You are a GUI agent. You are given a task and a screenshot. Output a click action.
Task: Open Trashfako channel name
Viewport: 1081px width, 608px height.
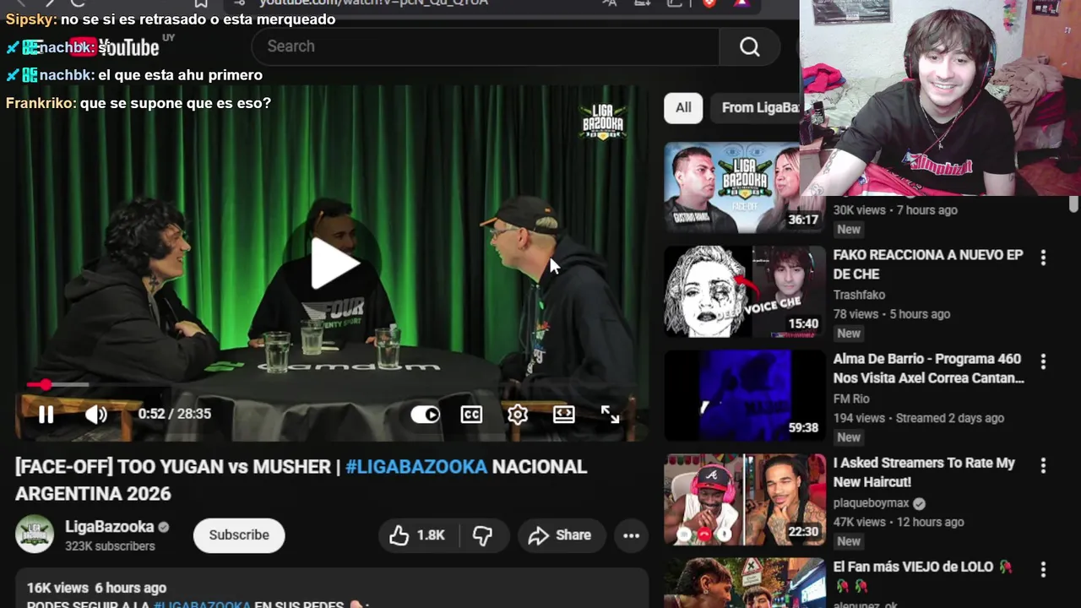(859, 295)
